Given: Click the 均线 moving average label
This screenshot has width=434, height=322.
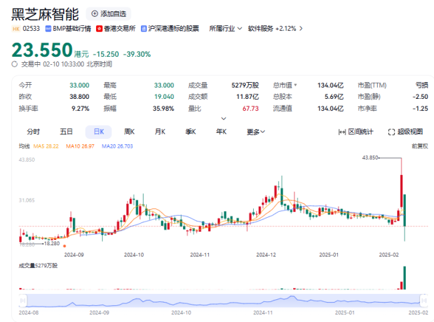Looking at the screenshot, I should (24, 146).
